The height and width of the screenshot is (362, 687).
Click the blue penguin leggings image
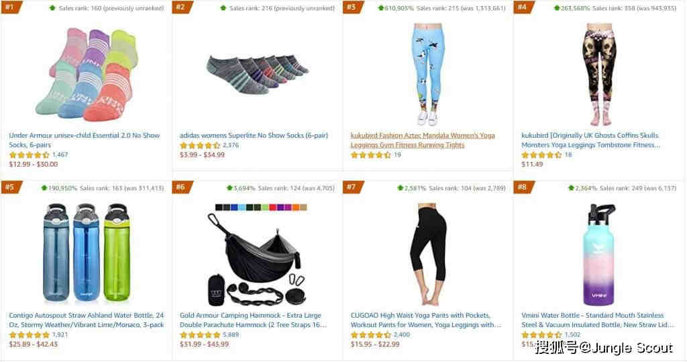click(427, 75)
